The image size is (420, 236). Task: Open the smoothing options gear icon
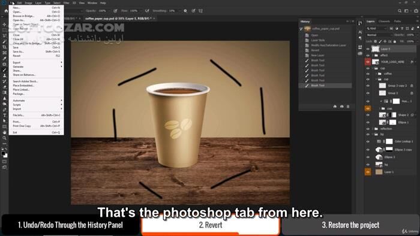[185, 11]
